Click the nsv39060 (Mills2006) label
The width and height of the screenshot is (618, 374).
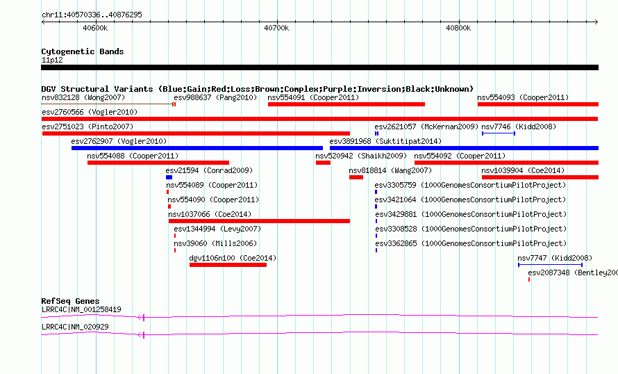[215, 243]
